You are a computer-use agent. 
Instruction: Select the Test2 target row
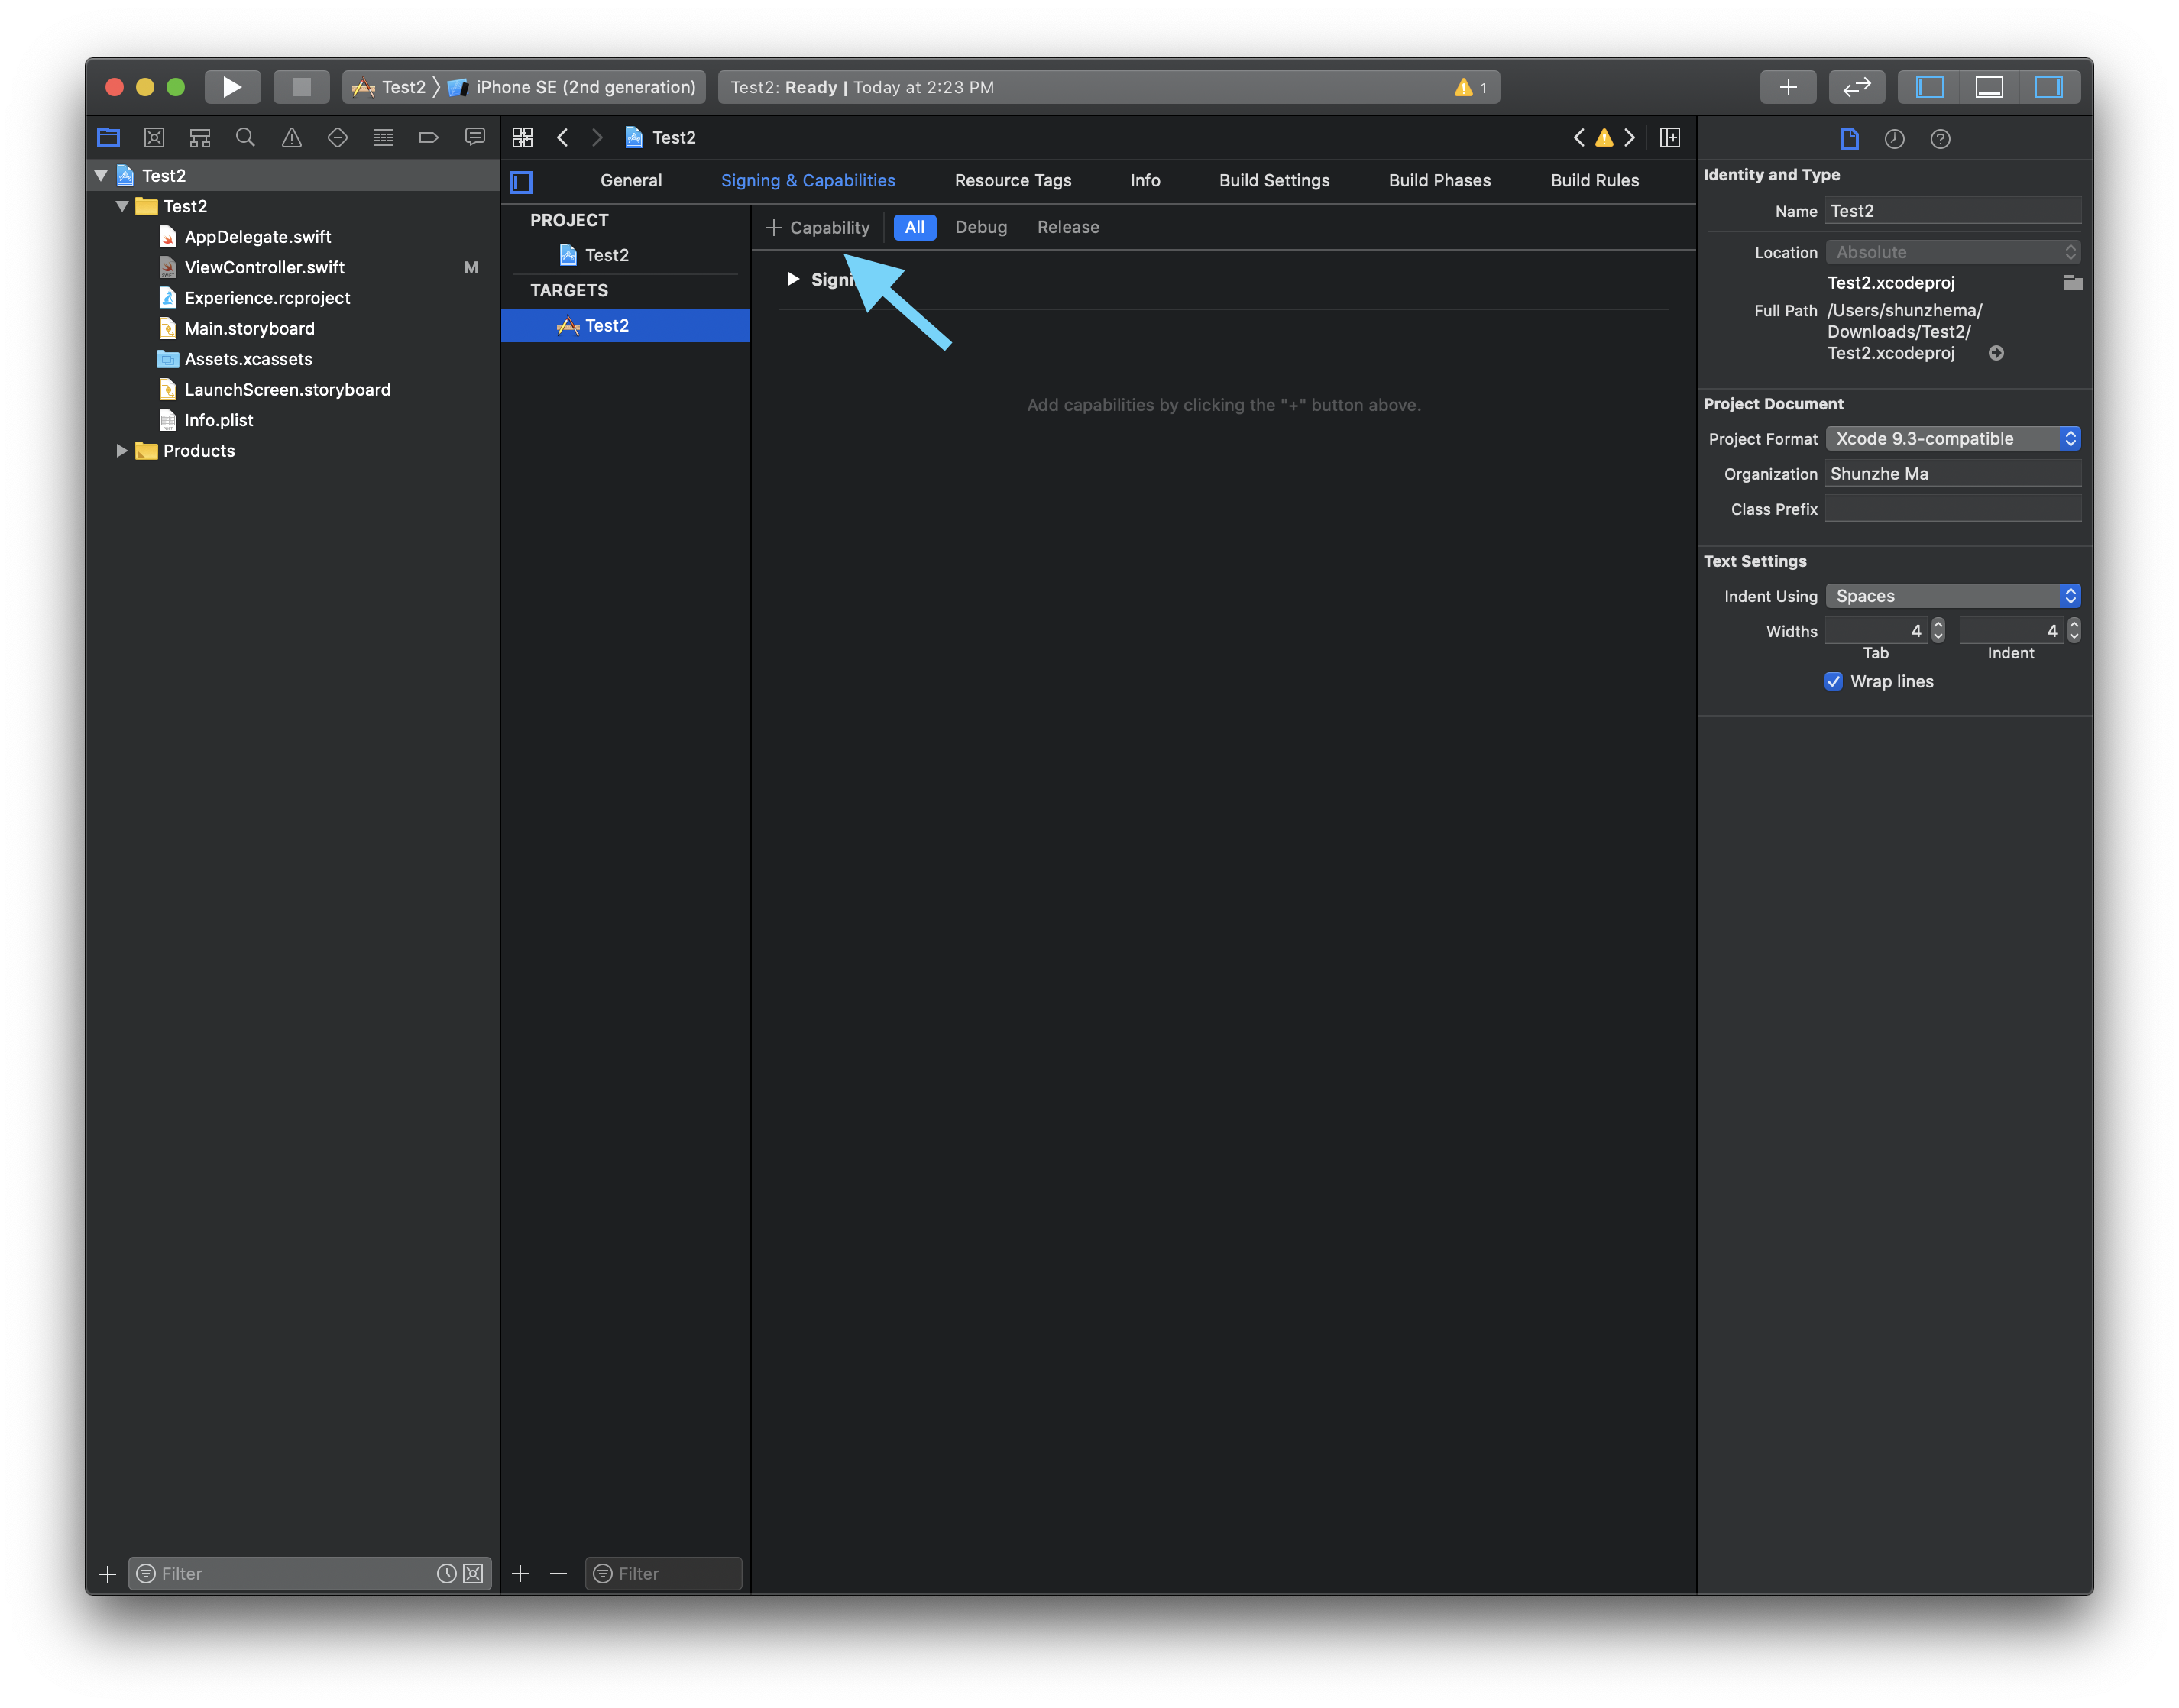click(x=625, y=326)
